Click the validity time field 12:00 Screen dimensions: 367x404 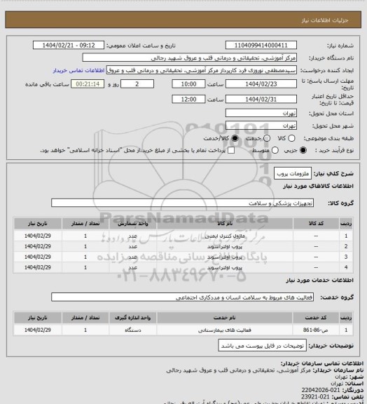(188, 99)
